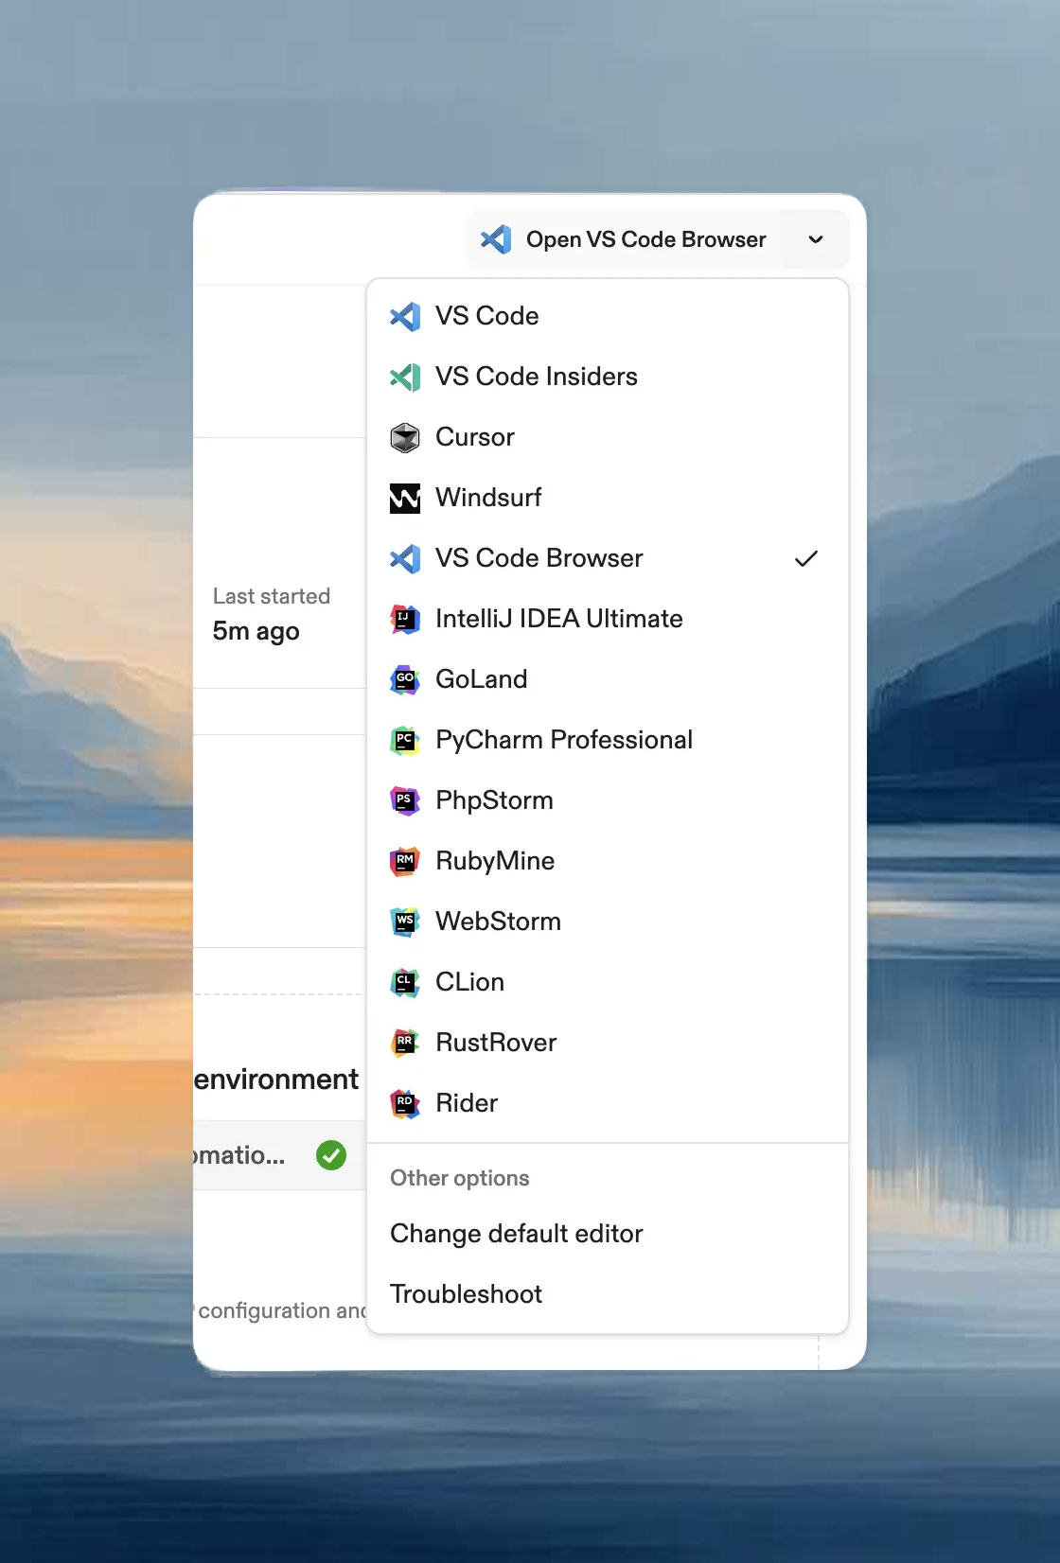Screen dimensions: 1060x1563
Task: Click the WebStorm icon
Action: (x=405, y=922)
